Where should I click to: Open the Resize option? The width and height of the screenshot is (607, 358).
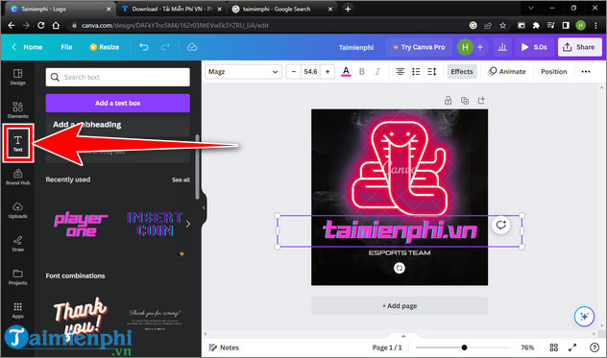pos(105,47)
